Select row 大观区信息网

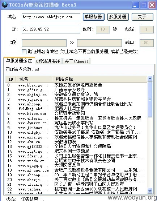point(76,165)
